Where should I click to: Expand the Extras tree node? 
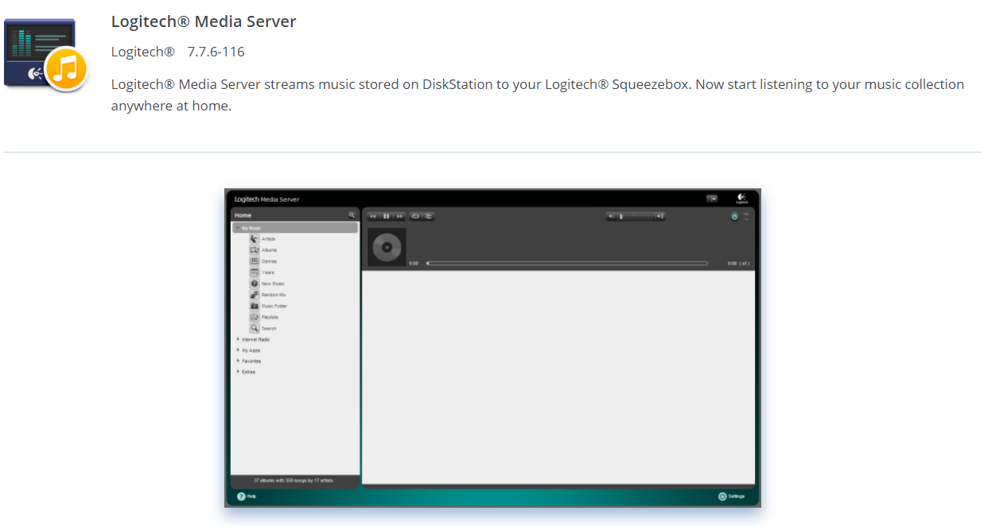(x=238, y=372)
